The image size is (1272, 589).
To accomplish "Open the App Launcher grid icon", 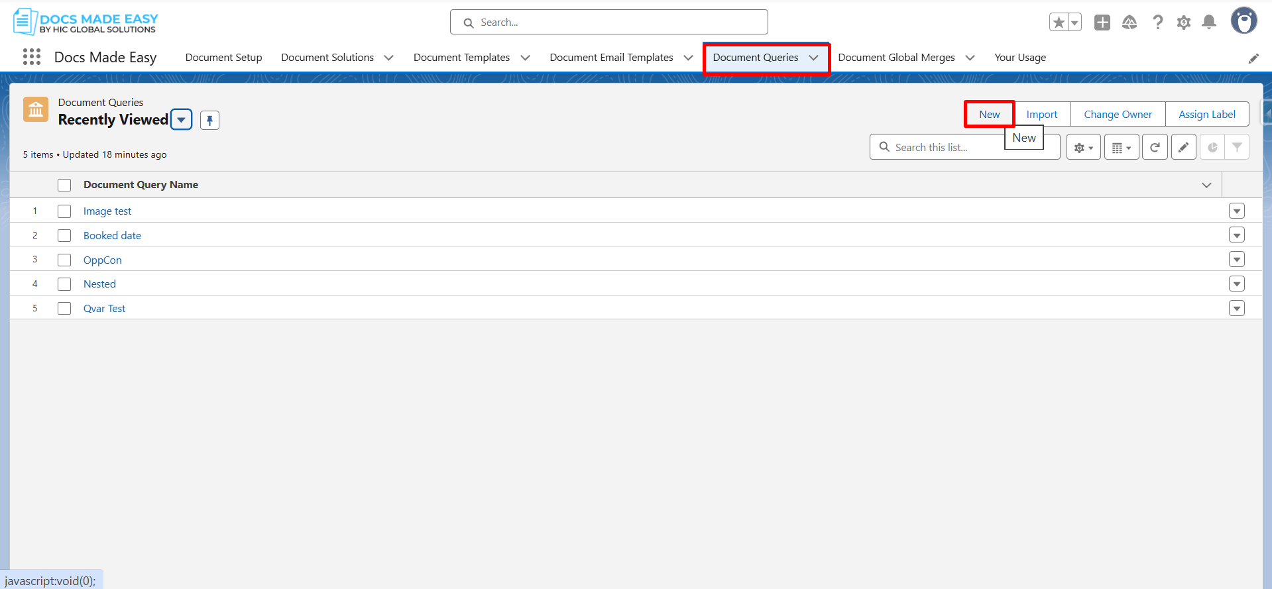I will click(x=31, y=57).
